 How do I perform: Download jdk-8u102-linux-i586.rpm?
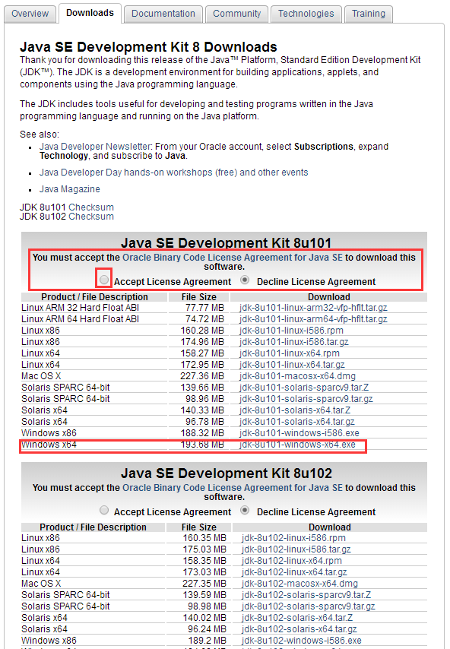point(293,537)
